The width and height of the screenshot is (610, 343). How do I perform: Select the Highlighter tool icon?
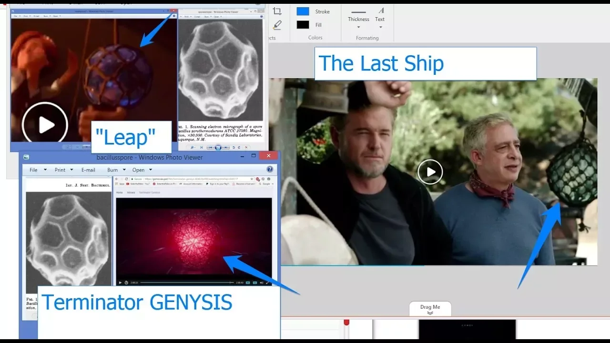(x=277, y=25)
